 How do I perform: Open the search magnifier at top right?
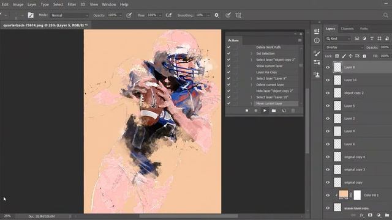(x=385, y=15)
